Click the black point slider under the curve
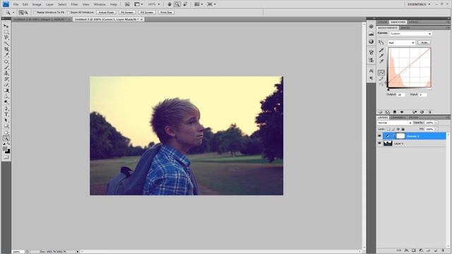Screen dimensions: 452x254 click(388, 90)
